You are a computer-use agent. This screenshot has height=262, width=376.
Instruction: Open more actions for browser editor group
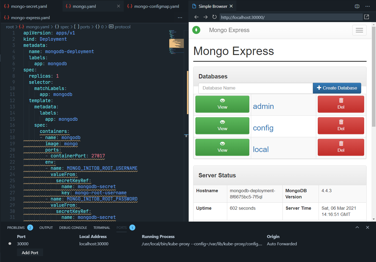[368, 6]
